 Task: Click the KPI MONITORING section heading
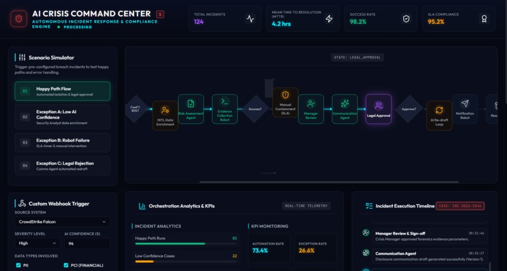[x=270, y=226]
